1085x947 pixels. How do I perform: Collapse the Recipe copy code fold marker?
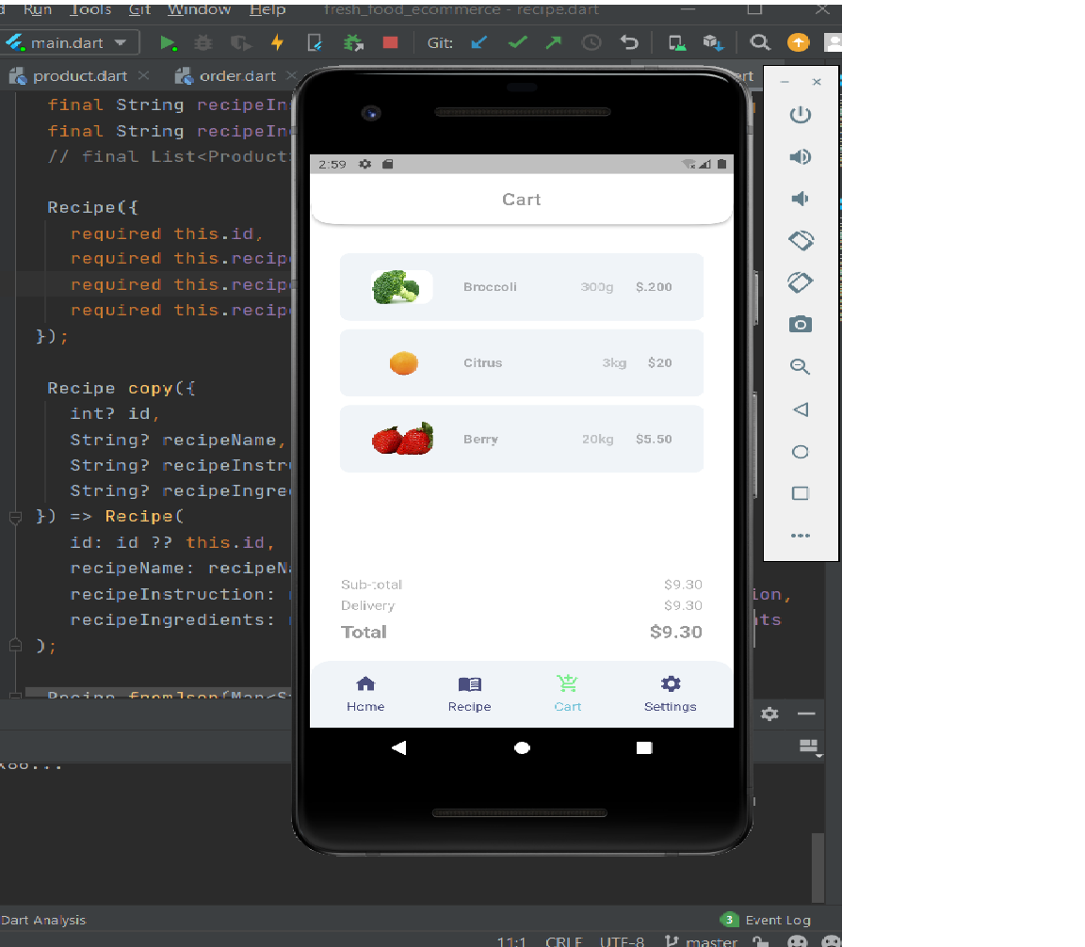[x=15, y=517]
